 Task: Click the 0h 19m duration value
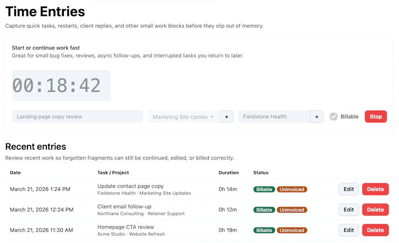click(228, 230)
